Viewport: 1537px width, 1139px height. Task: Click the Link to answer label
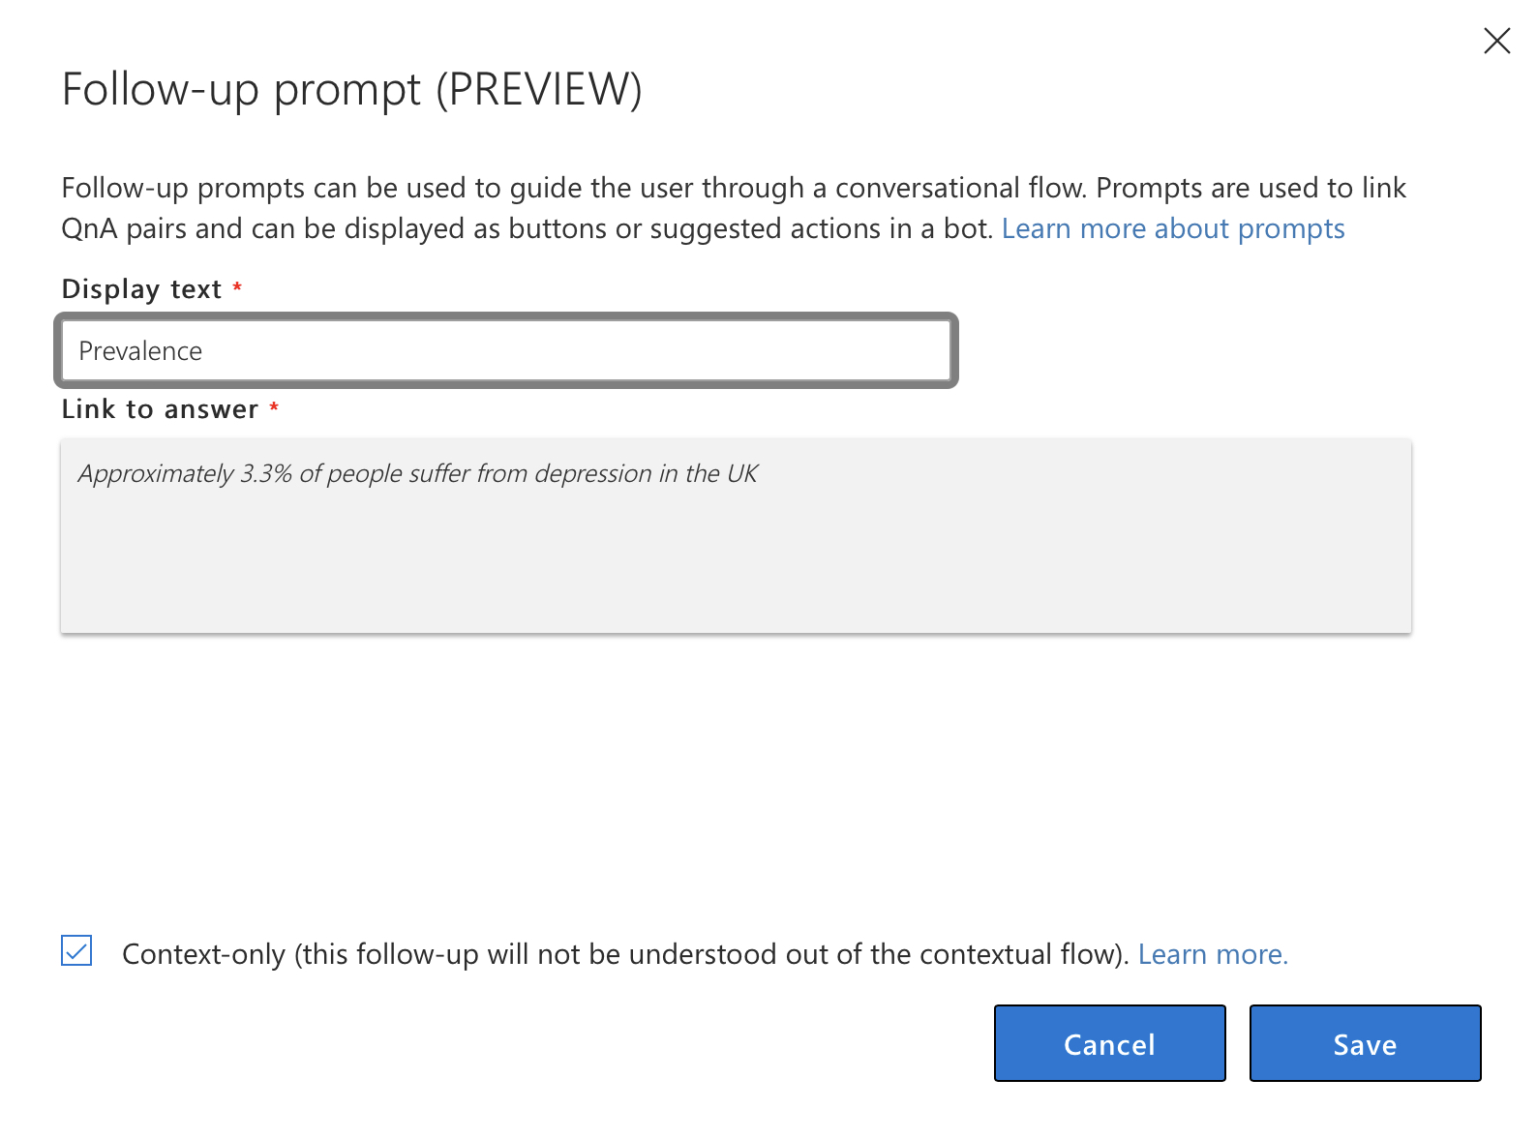click(160, 409)
